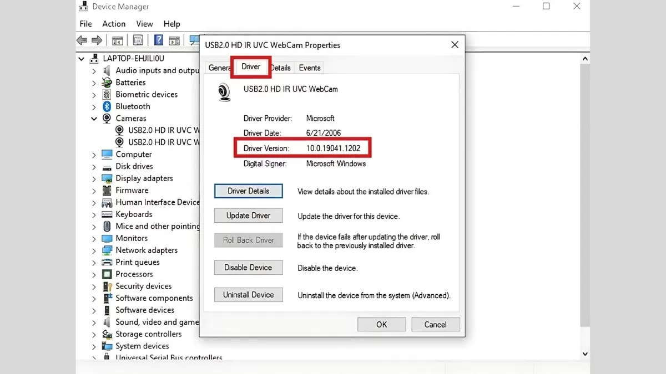The image size is (666, 374).
Task: Click the Update Driver button
Action: click(248, 216)
